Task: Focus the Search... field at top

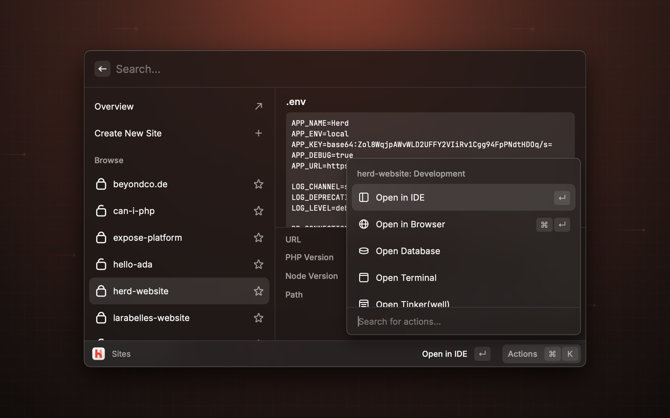Action: pyautogui.click(x=345, y=69)
